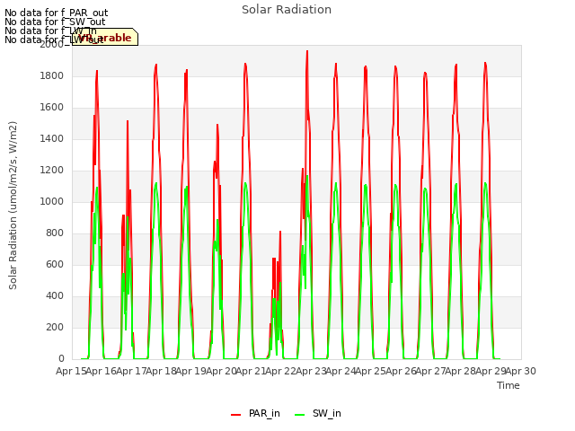Select the Solar Radiation chart title
575x431 pixels.
[287, 10]
